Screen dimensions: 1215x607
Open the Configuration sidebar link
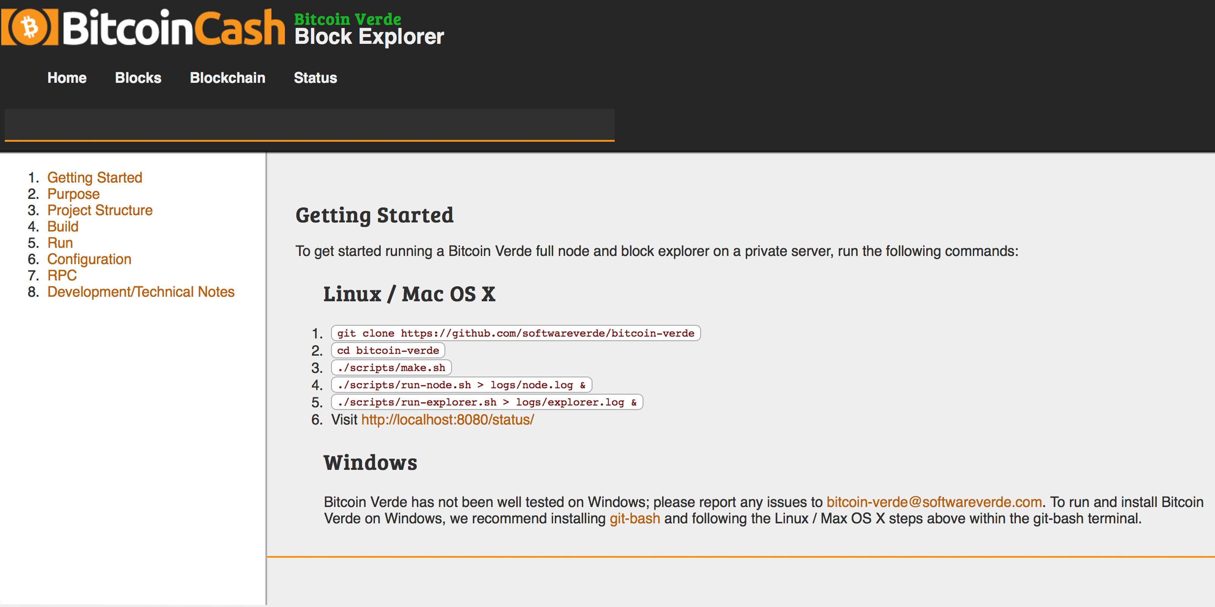pos(89,259)
